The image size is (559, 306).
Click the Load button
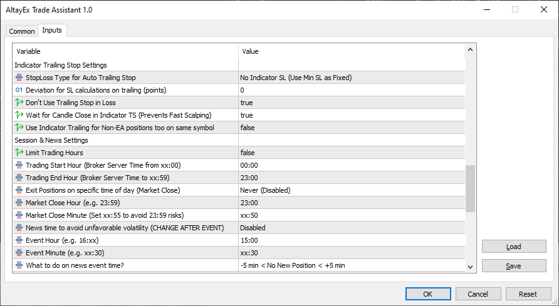514,247
